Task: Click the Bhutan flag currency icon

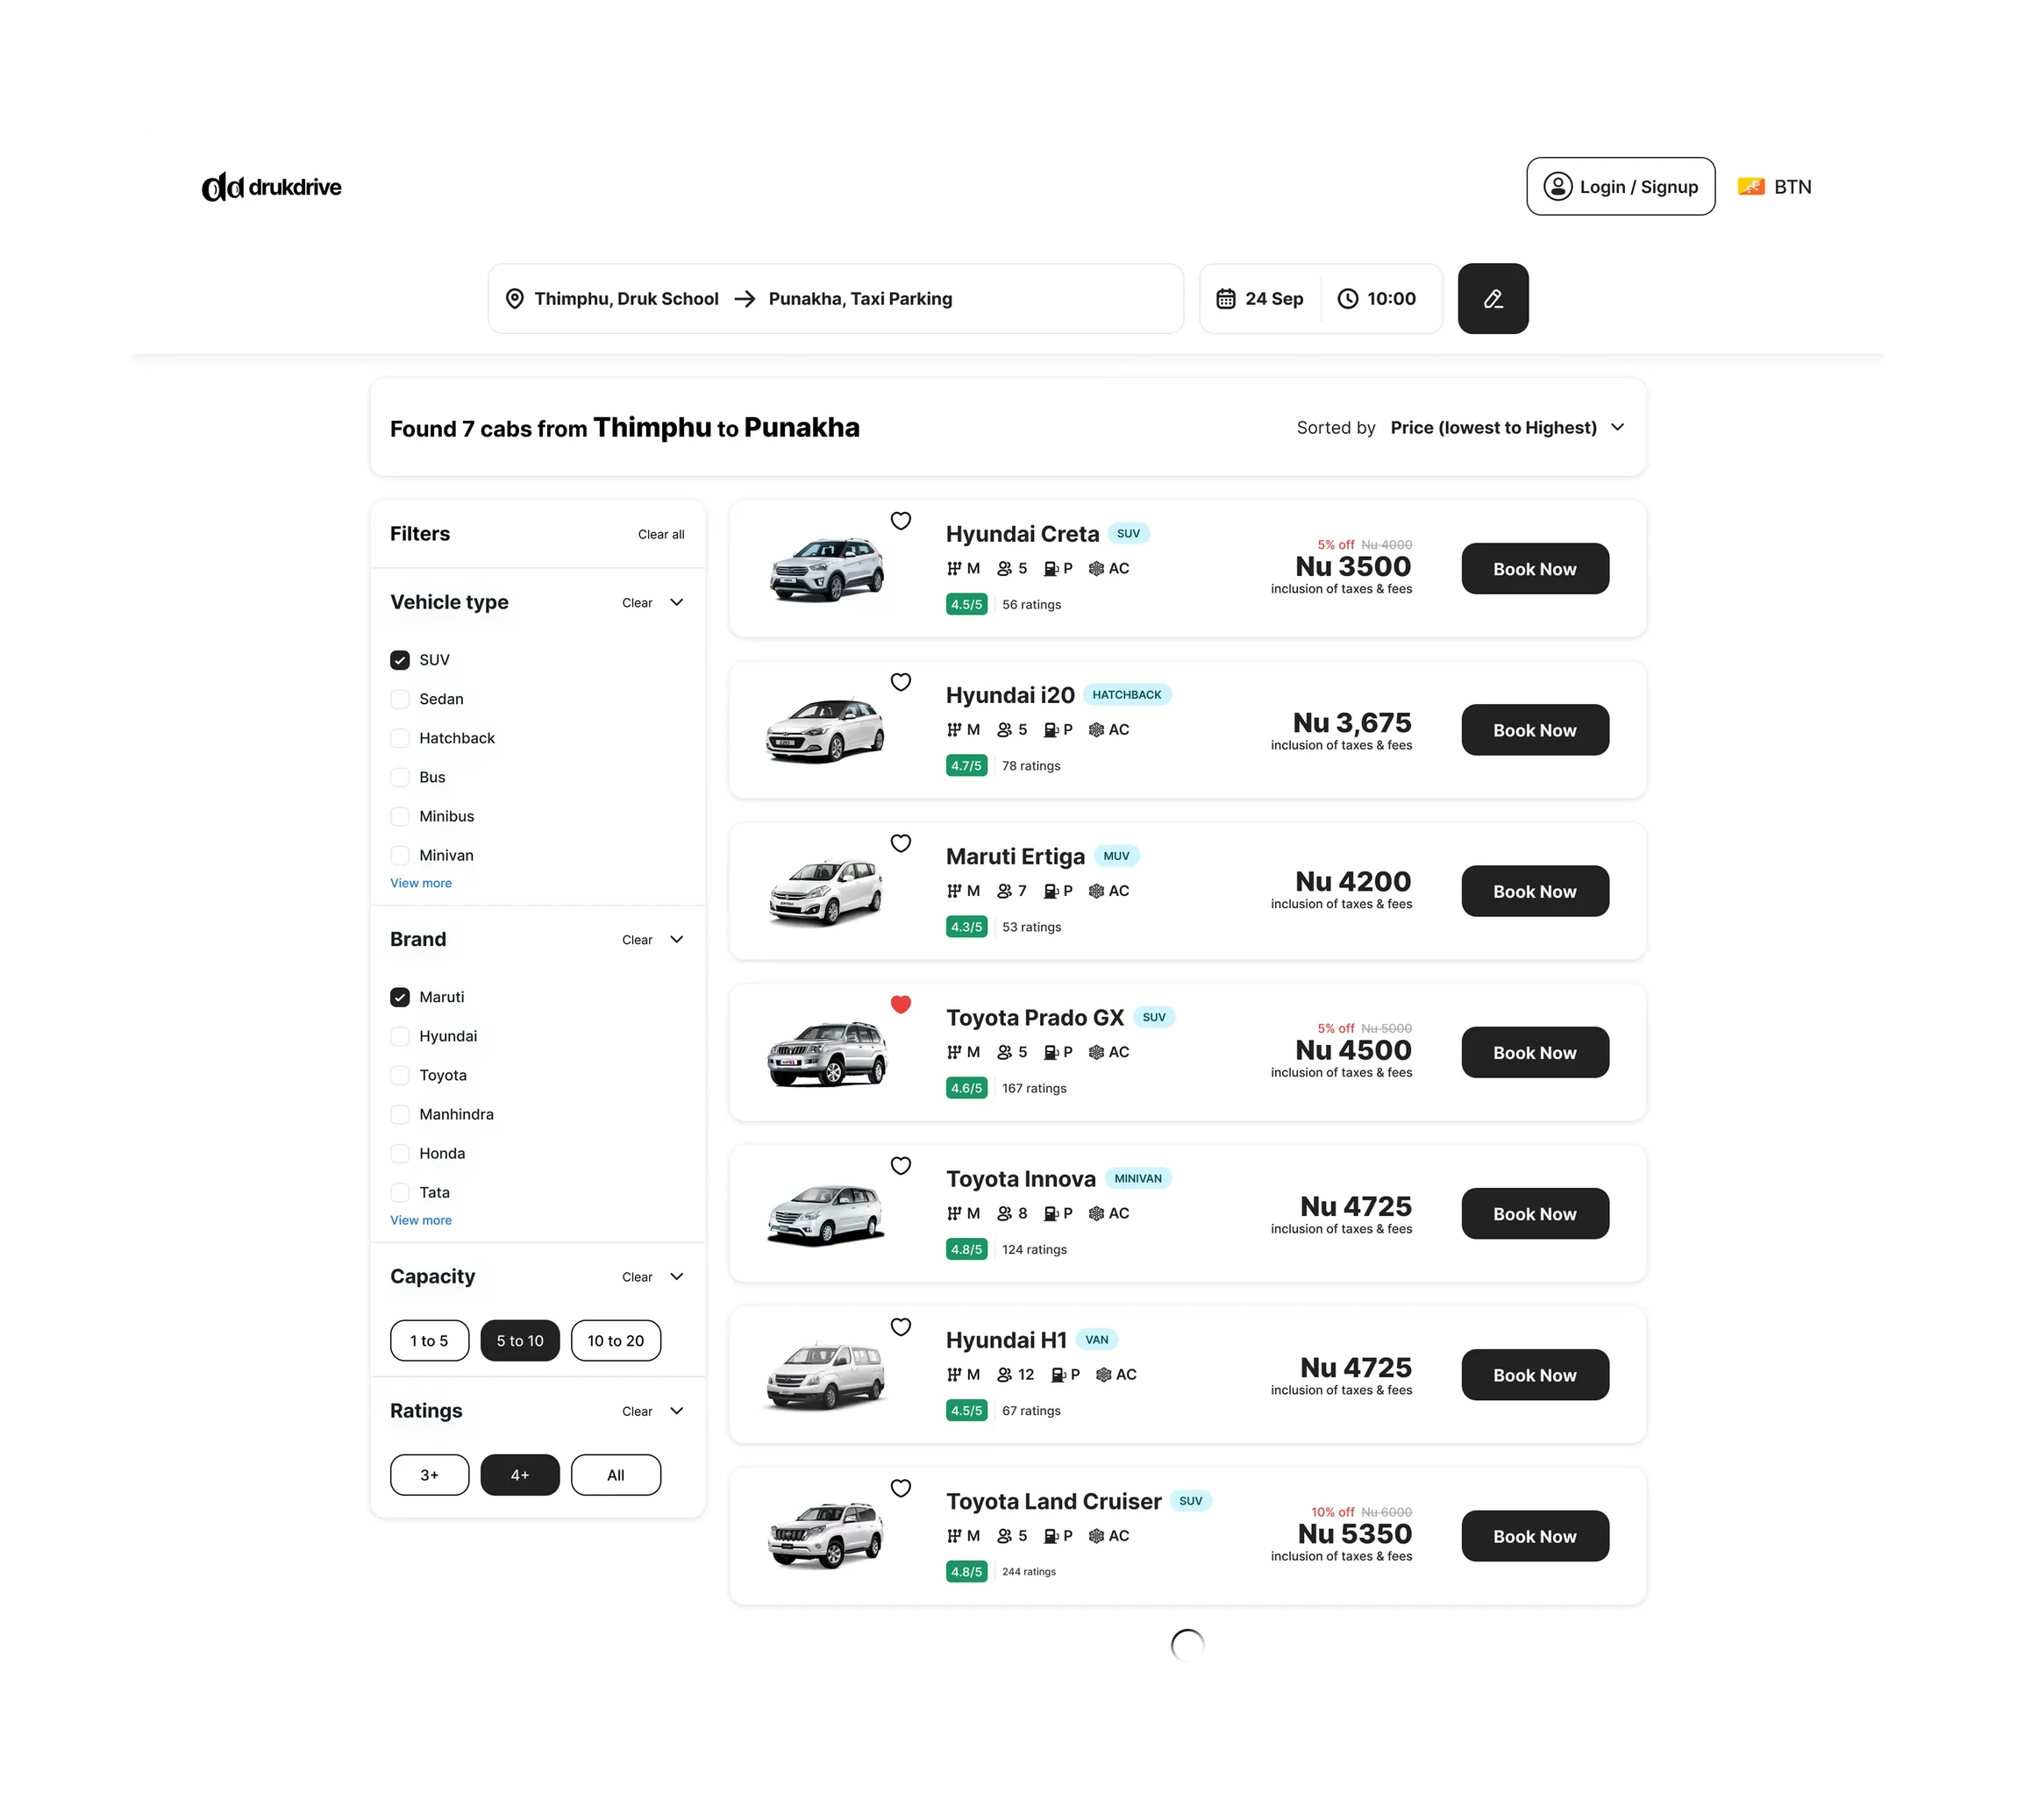Action: point(1750,187)
